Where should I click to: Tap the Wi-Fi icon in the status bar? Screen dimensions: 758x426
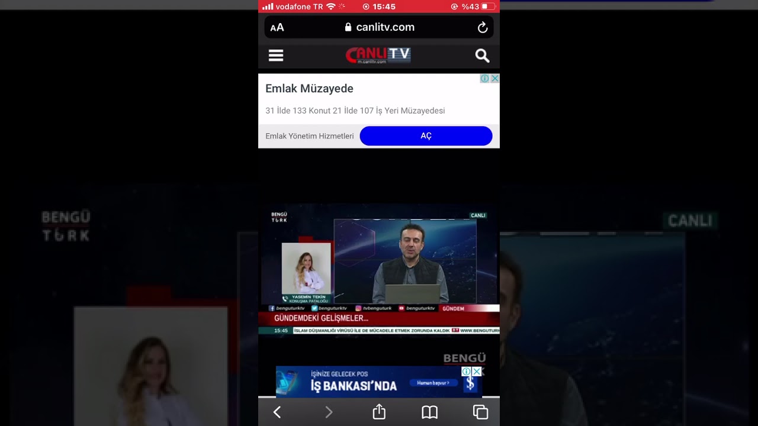(330, 7)
